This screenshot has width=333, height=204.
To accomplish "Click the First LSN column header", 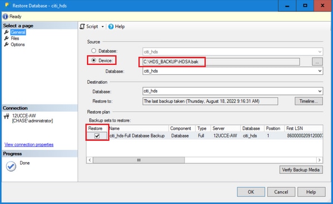I will [x=303, y=129].
